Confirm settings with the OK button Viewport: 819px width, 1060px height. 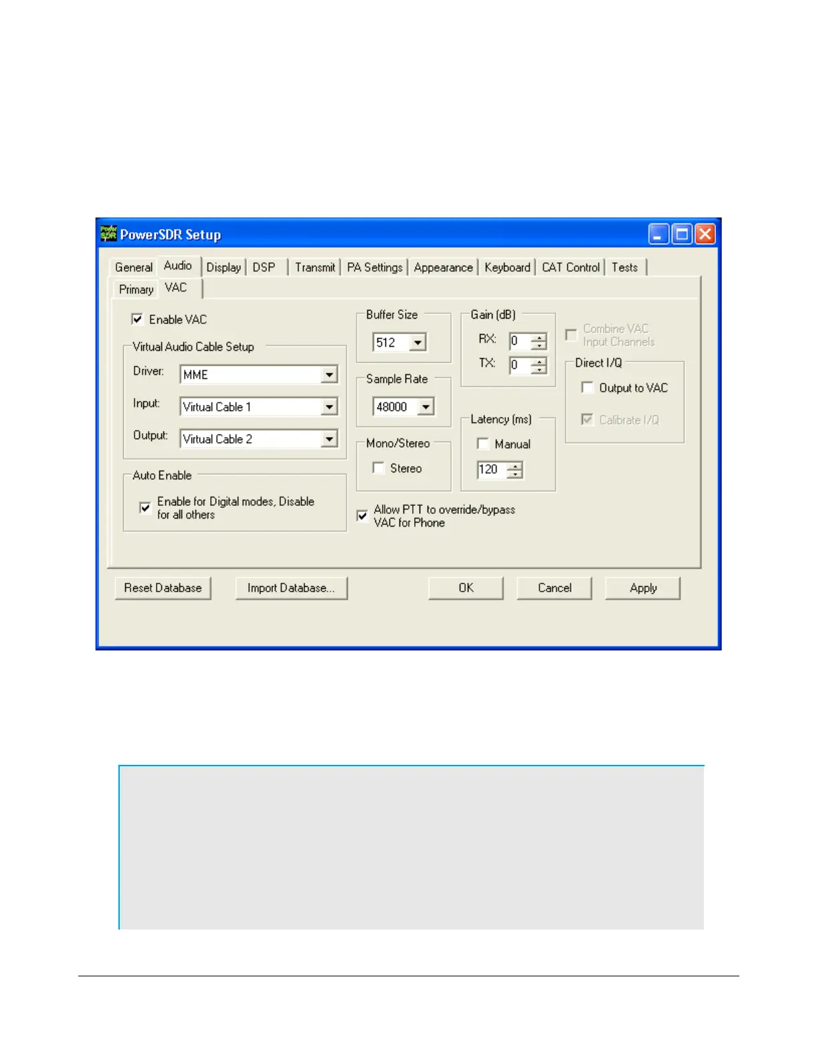coord(466,588)
